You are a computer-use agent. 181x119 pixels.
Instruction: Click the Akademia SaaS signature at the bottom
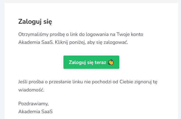pos(35,111)
